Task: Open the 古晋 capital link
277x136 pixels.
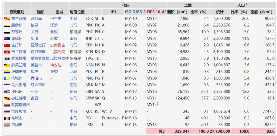Action: pos(34,98)
